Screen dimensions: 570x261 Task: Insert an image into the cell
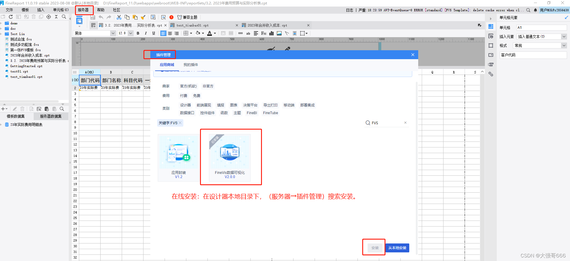click(279, 33)
